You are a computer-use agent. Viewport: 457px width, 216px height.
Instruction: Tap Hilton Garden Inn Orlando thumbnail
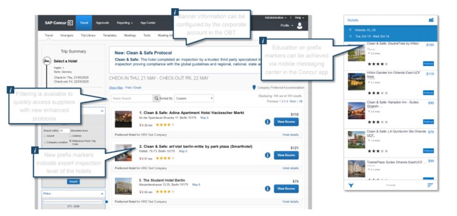click(356, 82)
